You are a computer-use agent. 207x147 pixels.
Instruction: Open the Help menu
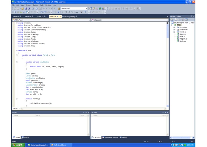coord(54,5)
